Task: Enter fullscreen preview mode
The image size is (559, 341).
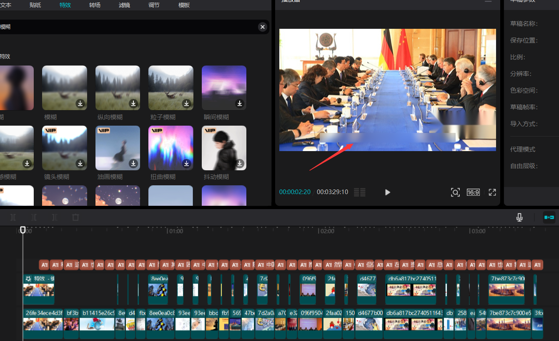Action: tap(492, 192)
